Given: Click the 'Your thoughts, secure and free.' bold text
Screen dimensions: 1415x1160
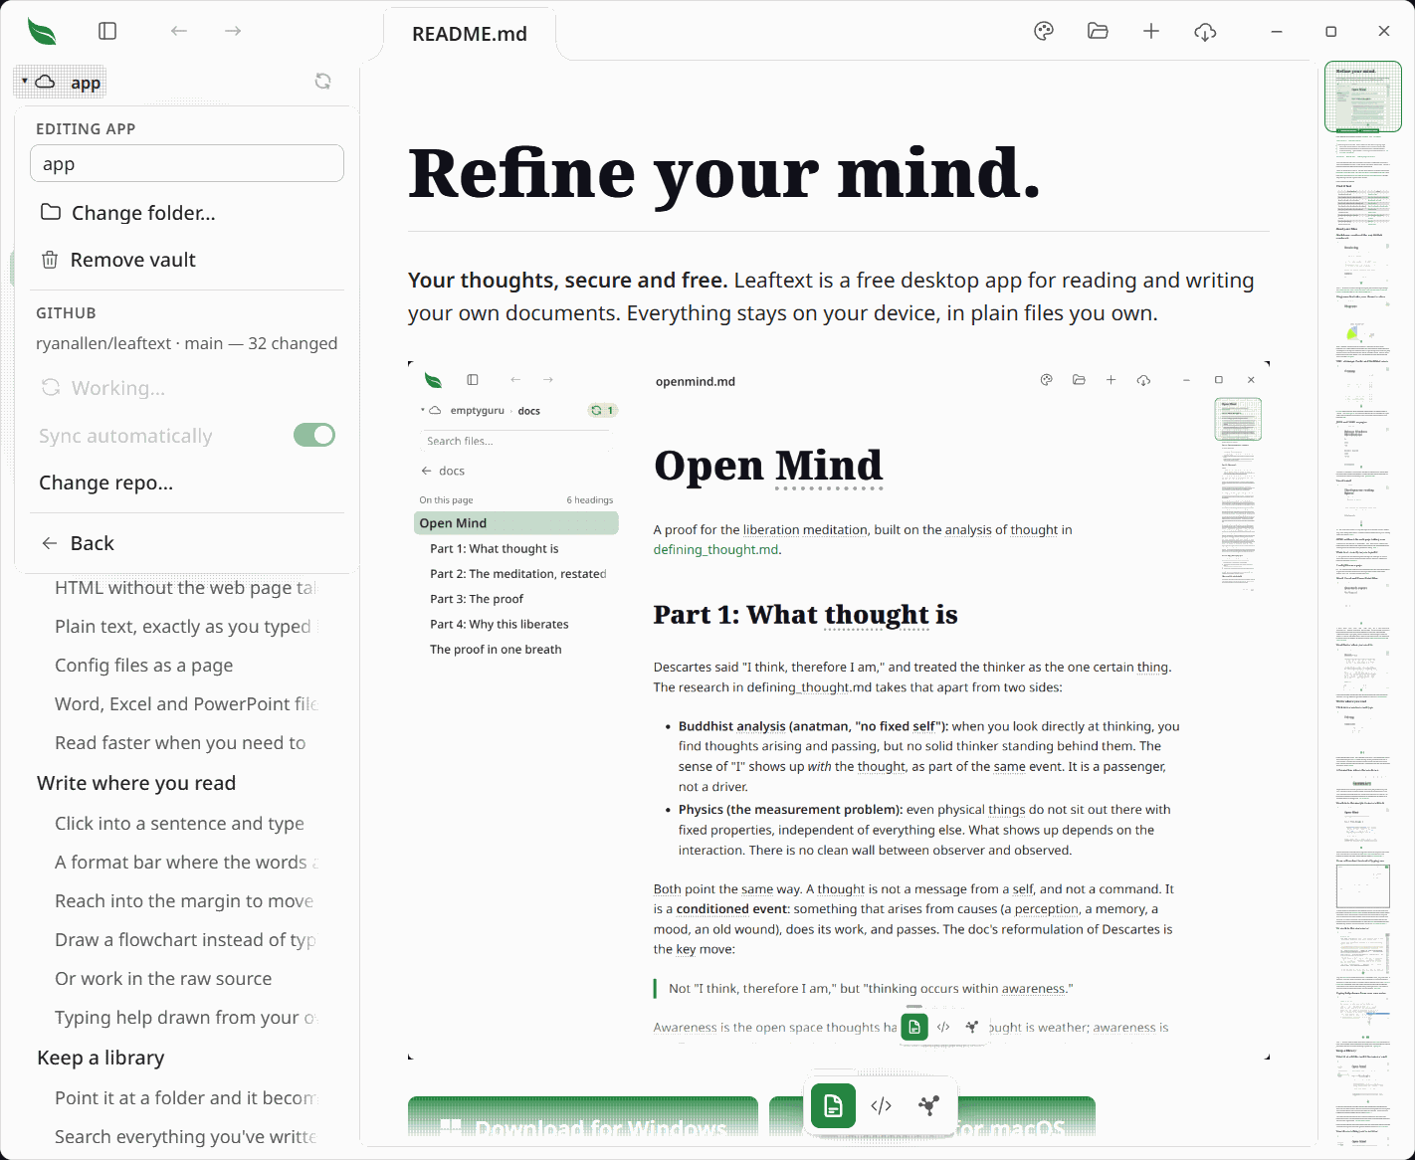Looking at the screenshot, I should point(568,281).
